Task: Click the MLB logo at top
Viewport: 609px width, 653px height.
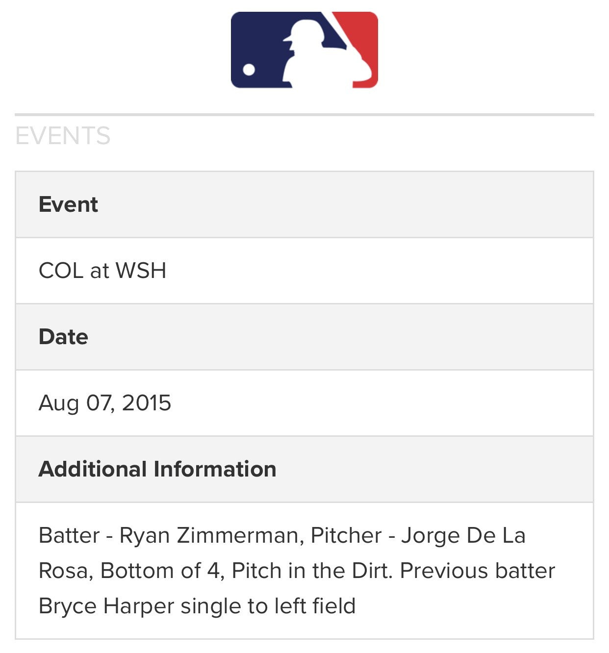Action: click(x=304, y=50)
